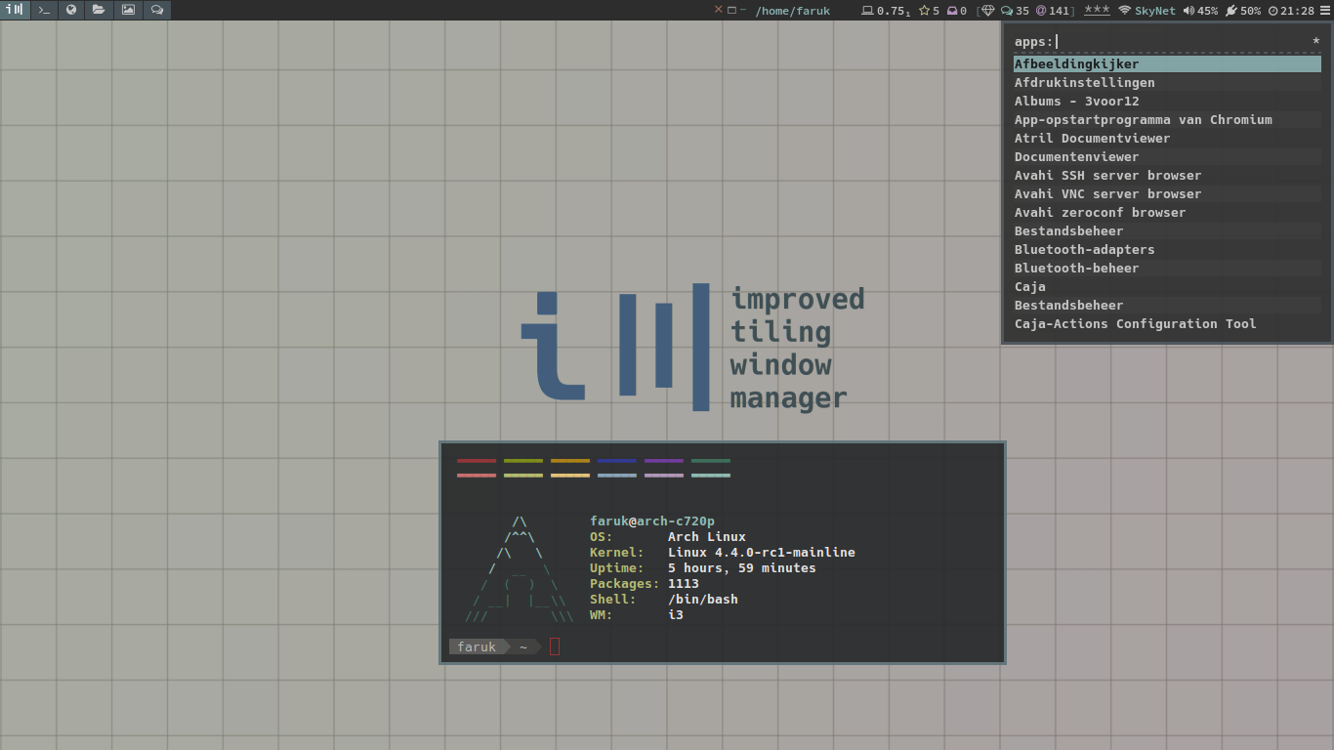Click the laptop load indicator showing 0.75
Viewport: 1334px width, 750px height.
point(886,11)
